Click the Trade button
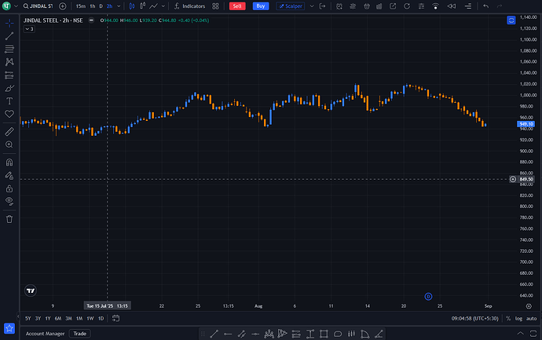Viewport: 542px width, 340px height. tap(80, 334)
